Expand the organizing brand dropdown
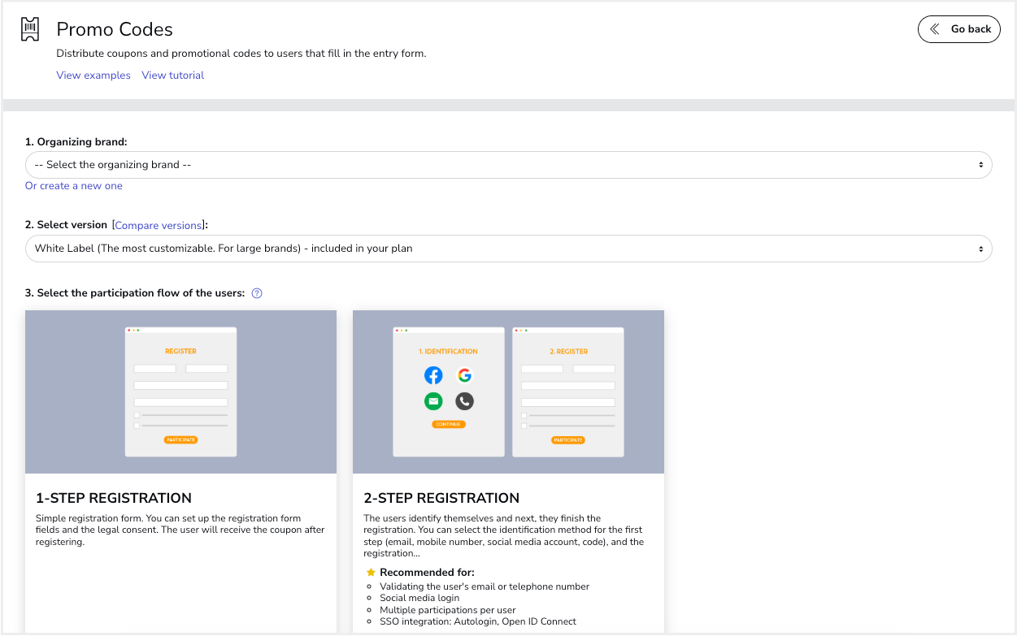Viewport: 1017px width, 636px height. (x=509, y=165)
